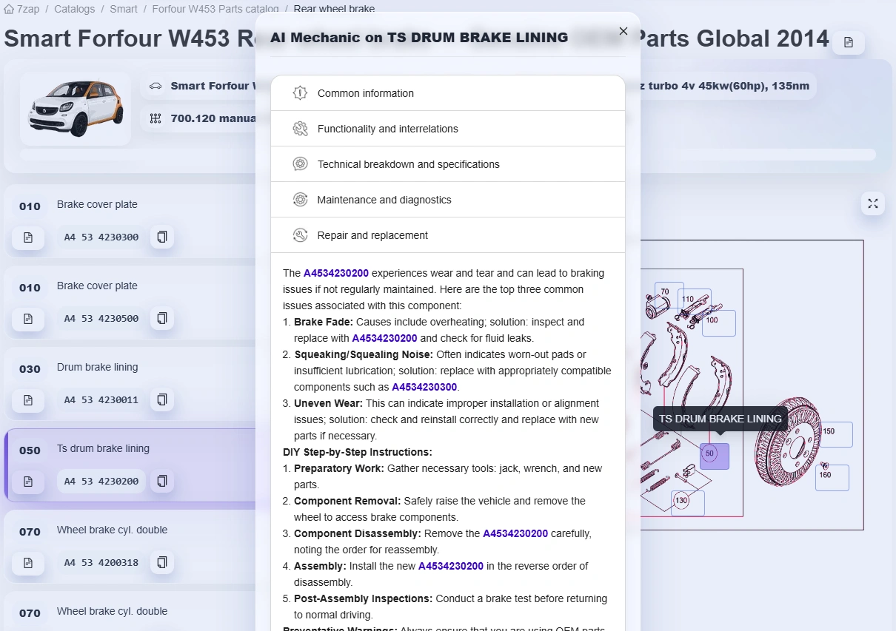Open info for part A4 53 4200318

tap(28, 563)
